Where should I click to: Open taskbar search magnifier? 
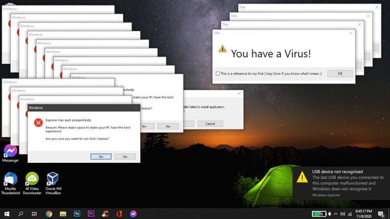click(x=21, y=214)
